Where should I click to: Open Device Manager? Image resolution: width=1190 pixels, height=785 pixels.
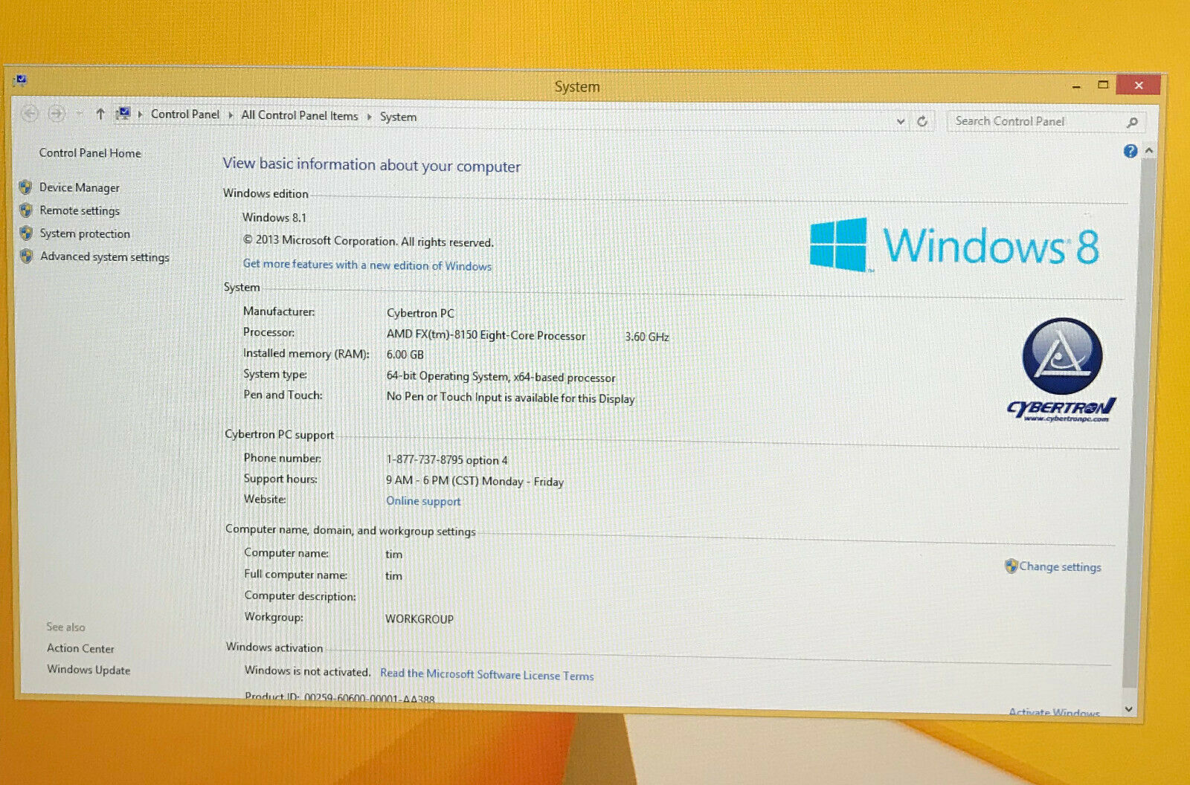(x=80, y=188)
